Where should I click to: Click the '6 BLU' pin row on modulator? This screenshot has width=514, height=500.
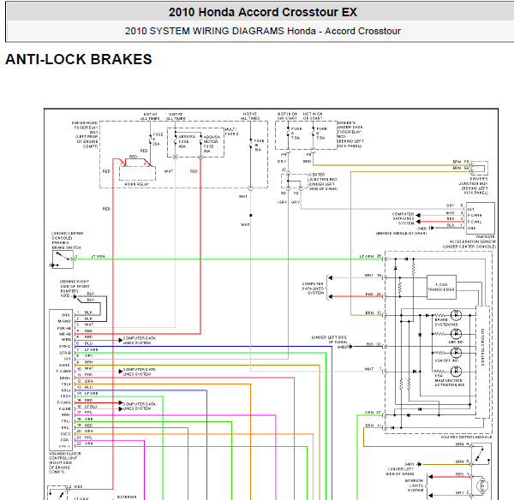pos(85,343)
